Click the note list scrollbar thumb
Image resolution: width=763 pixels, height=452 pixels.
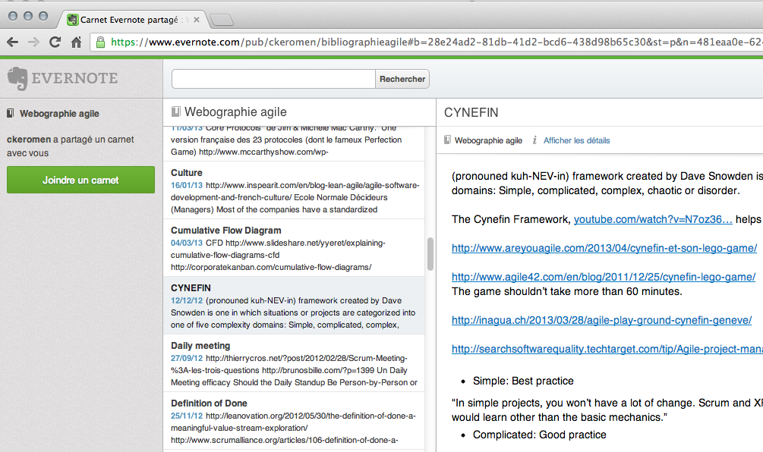click(x=430, y=254)
